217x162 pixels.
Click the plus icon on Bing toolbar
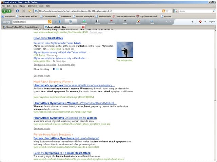(x=192, y=22)
